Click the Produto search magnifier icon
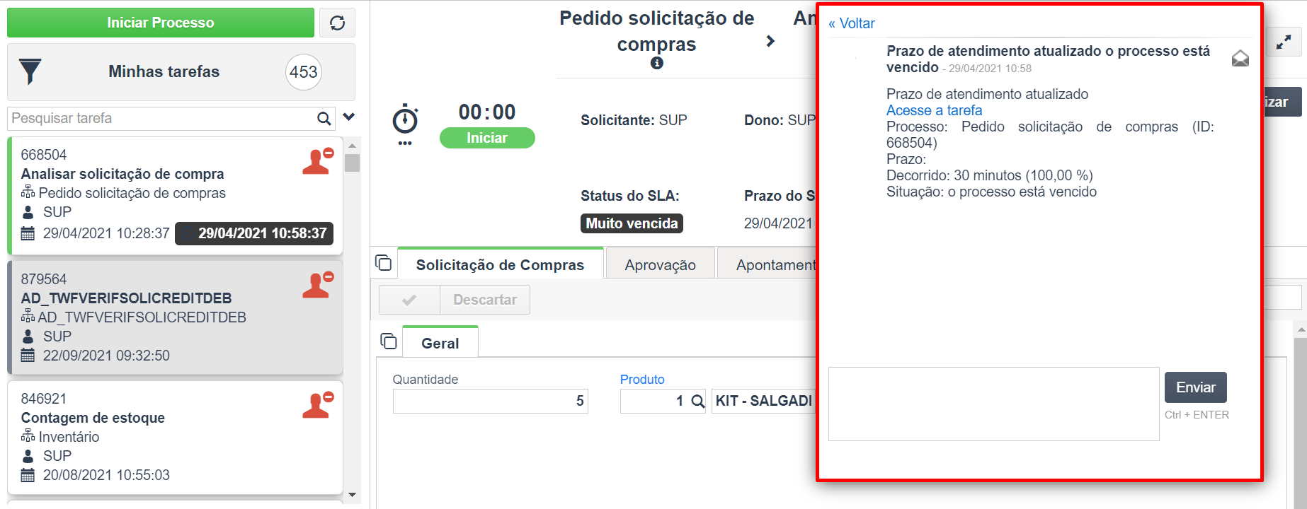The image size is (1307, 509). click(x=697, y=401)
